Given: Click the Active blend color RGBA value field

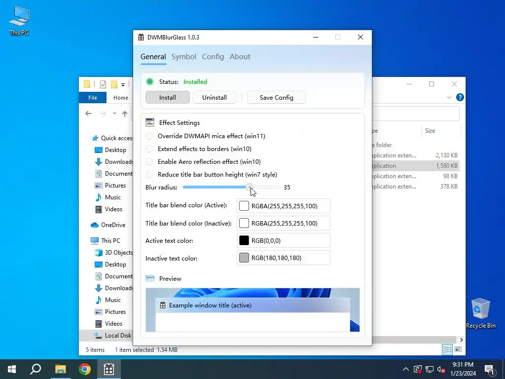Looking at the screenshot, I should (x=284, y=206).
